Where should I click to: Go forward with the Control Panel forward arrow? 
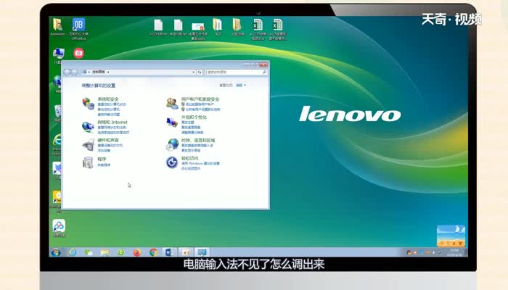coord(74,72)
